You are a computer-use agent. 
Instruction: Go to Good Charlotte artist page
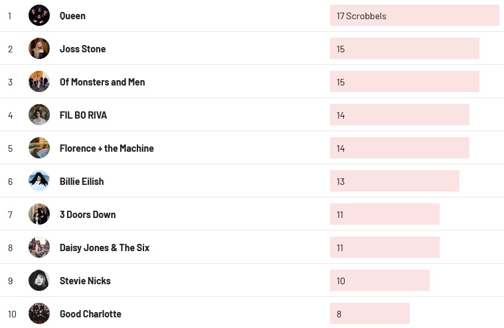90,314
